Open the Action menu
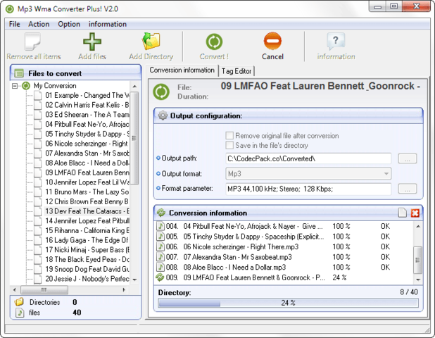 pos(39,24)
